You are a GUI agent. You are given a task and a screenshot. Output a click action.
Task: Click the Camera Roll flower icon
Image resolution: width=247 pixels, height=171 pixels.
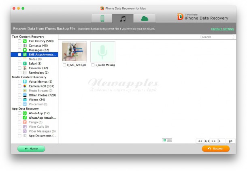tap(25, 86)
